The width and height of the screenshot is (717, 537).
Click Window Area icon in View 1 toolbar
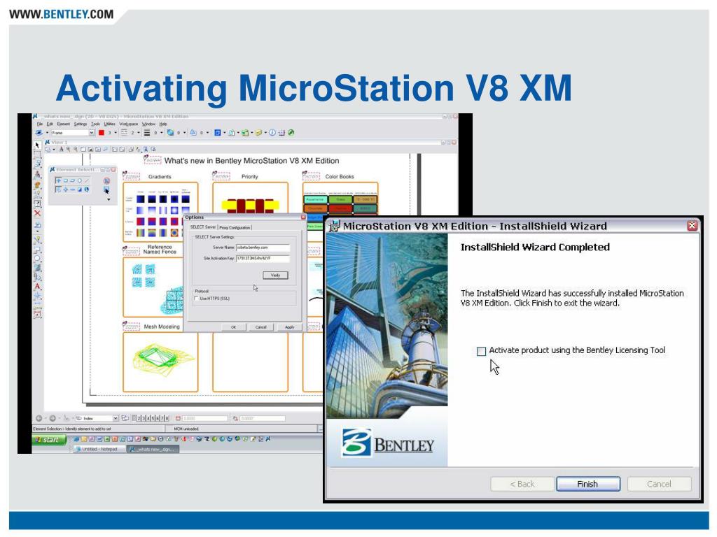pos(83,150)
